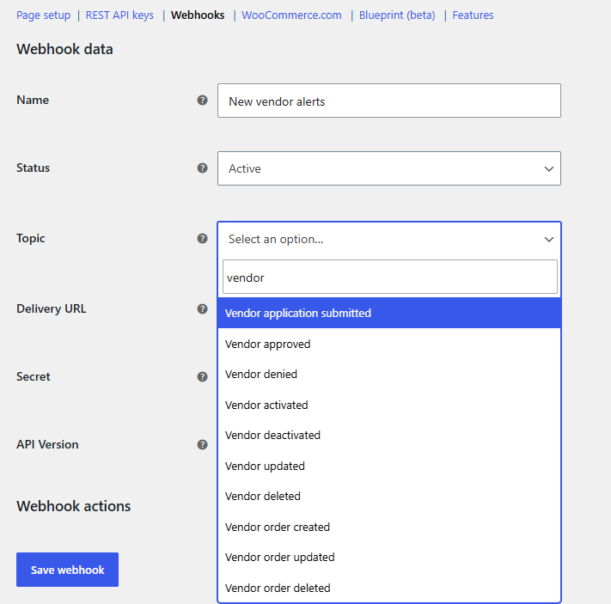Click the Status dropdown chevron arrow
Viewport: 611px width, 604px height.
(x=548, y=168)
